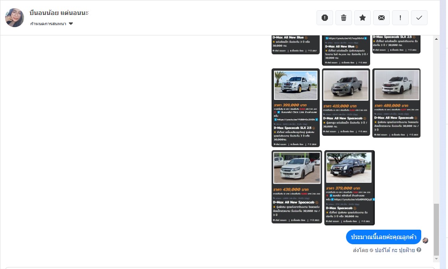448x269 pixels.
Task: Click the chat scrollbar thumb
Action: [436, 229]
